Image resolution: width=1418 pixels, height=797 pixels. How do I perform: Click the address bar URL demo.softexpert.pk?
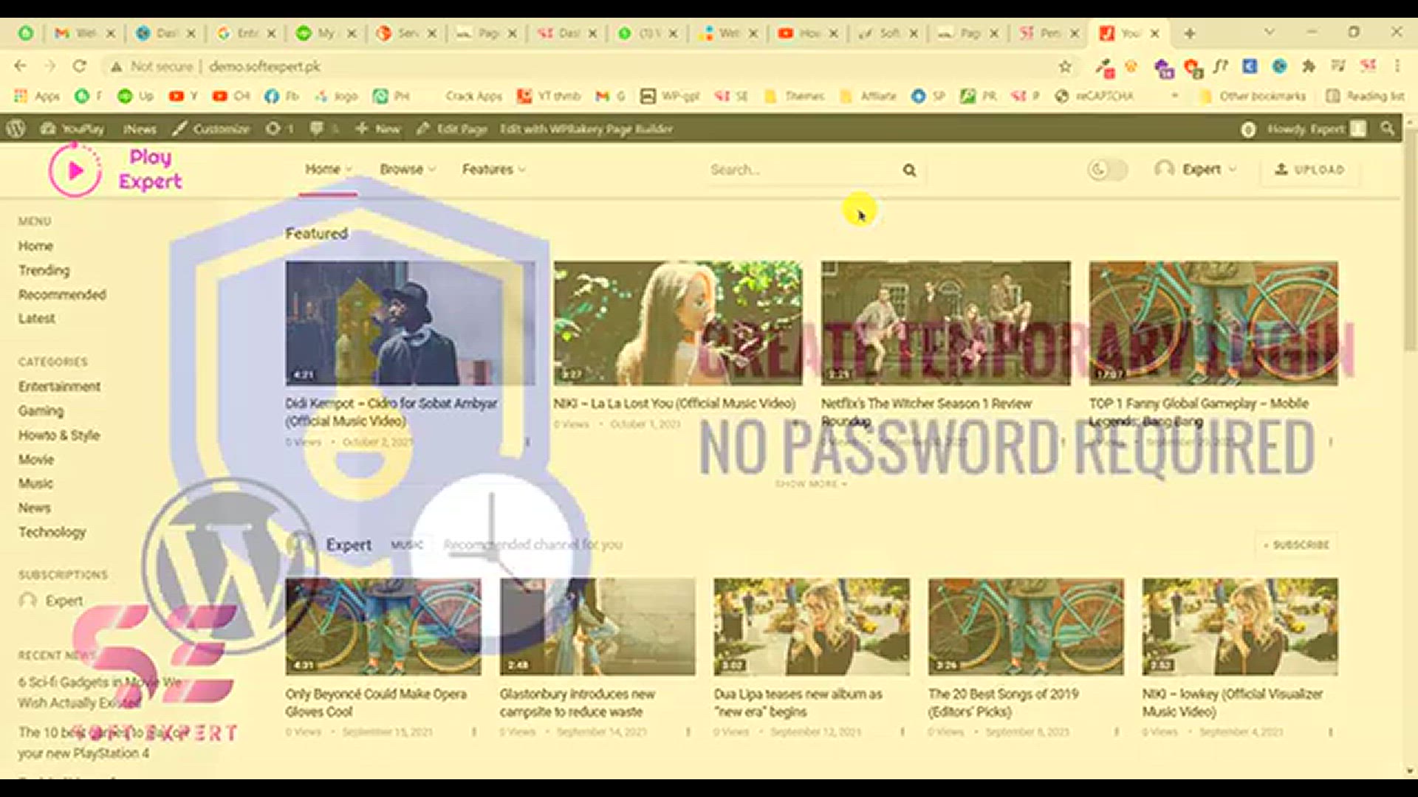coord(264,66)
